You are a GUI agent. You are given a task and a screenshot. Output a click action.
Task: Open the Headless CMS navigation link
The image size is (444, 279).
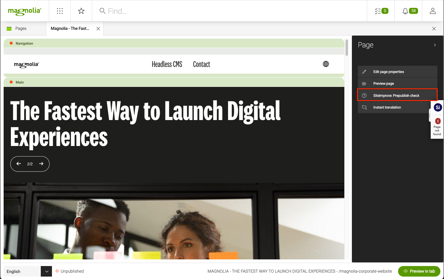pos(167,64)
